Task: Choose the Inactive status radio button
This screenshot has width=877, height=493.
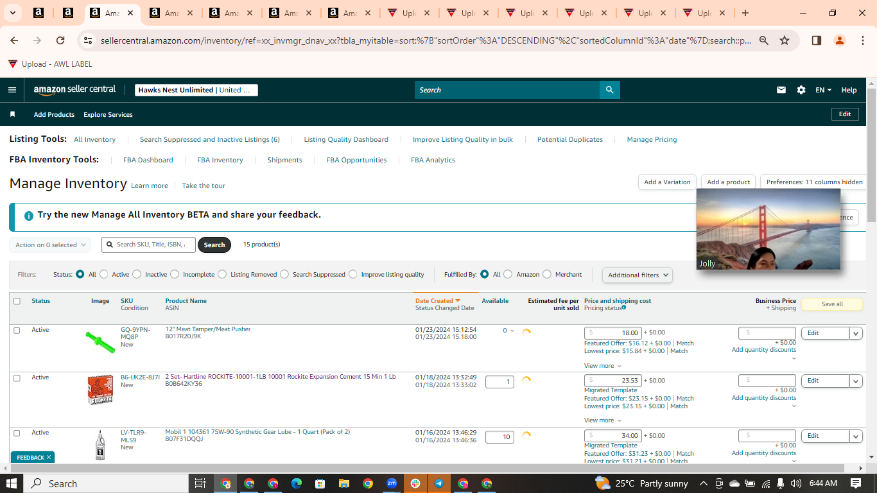Action: click(x=137, y=274)
